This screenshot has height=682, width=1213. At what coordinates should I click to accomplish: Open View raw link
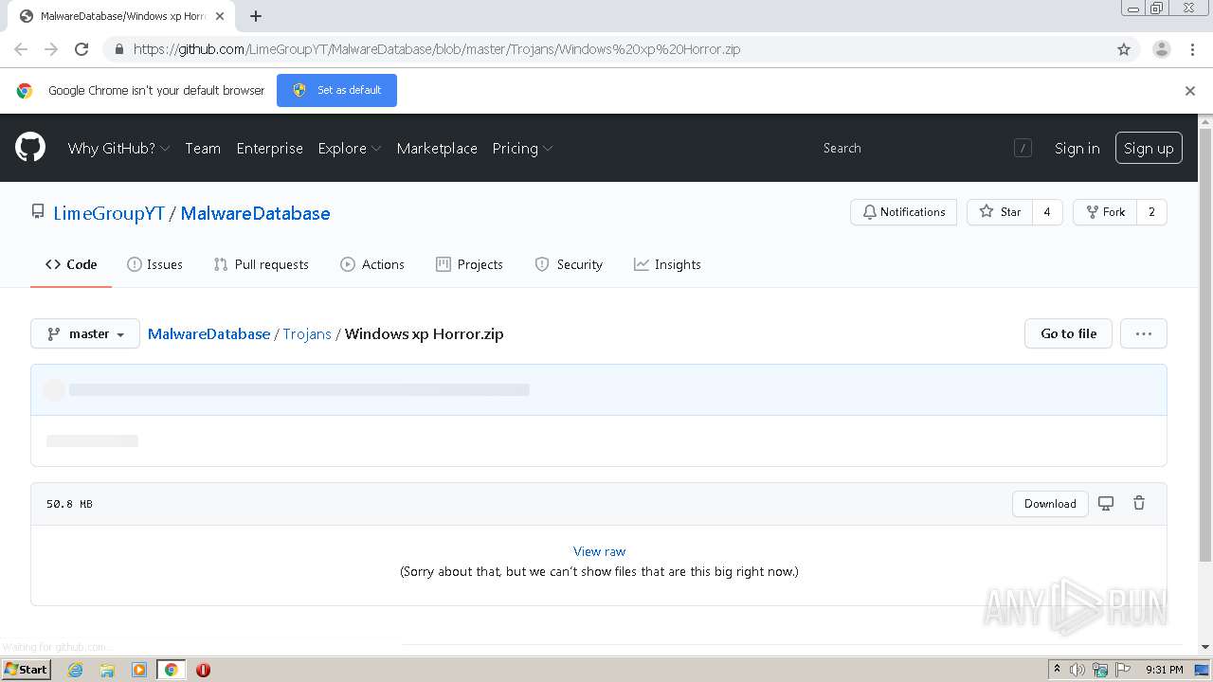coord(599,551)
